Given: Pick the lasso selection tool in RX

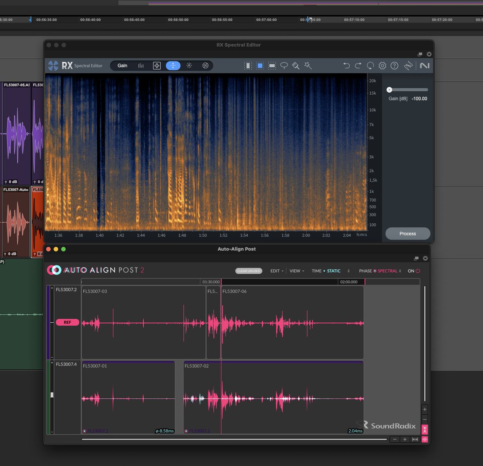Looking at the screenshot, I should pyautogui.click(x=284, y=66).
